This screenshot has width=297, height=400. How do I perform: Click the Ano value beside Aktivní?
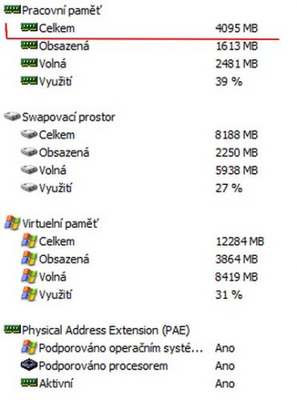point(225,383)
